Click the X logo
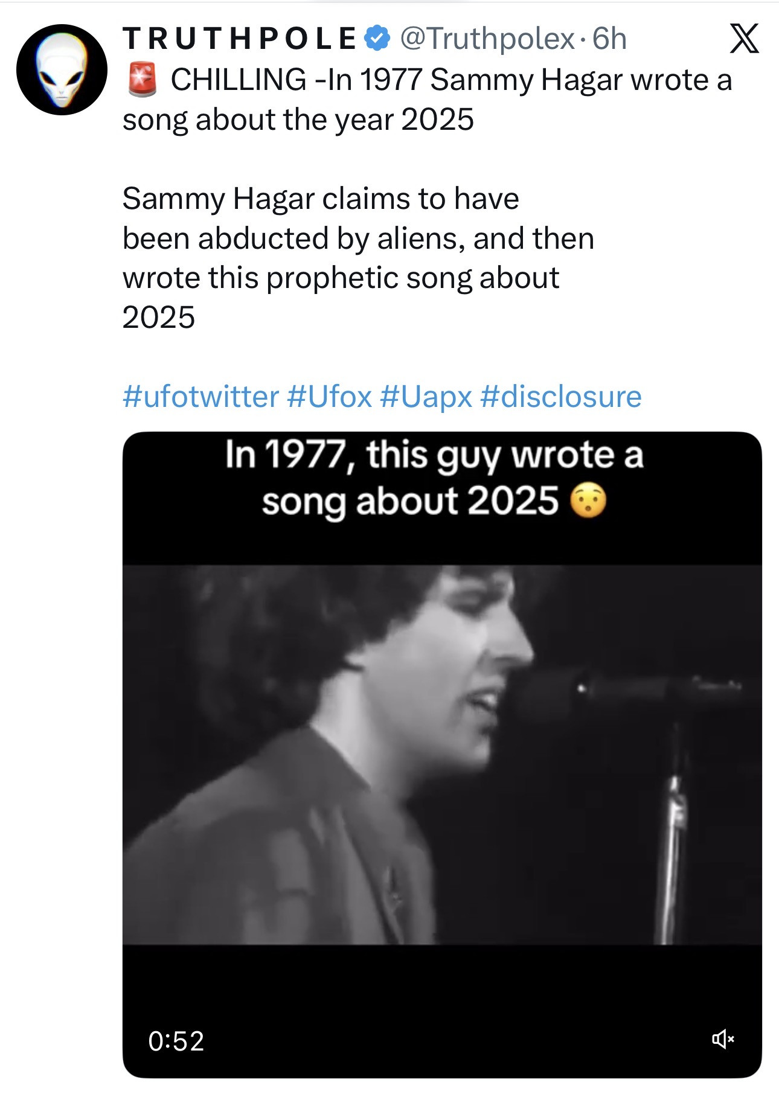 tap(744, 39)
